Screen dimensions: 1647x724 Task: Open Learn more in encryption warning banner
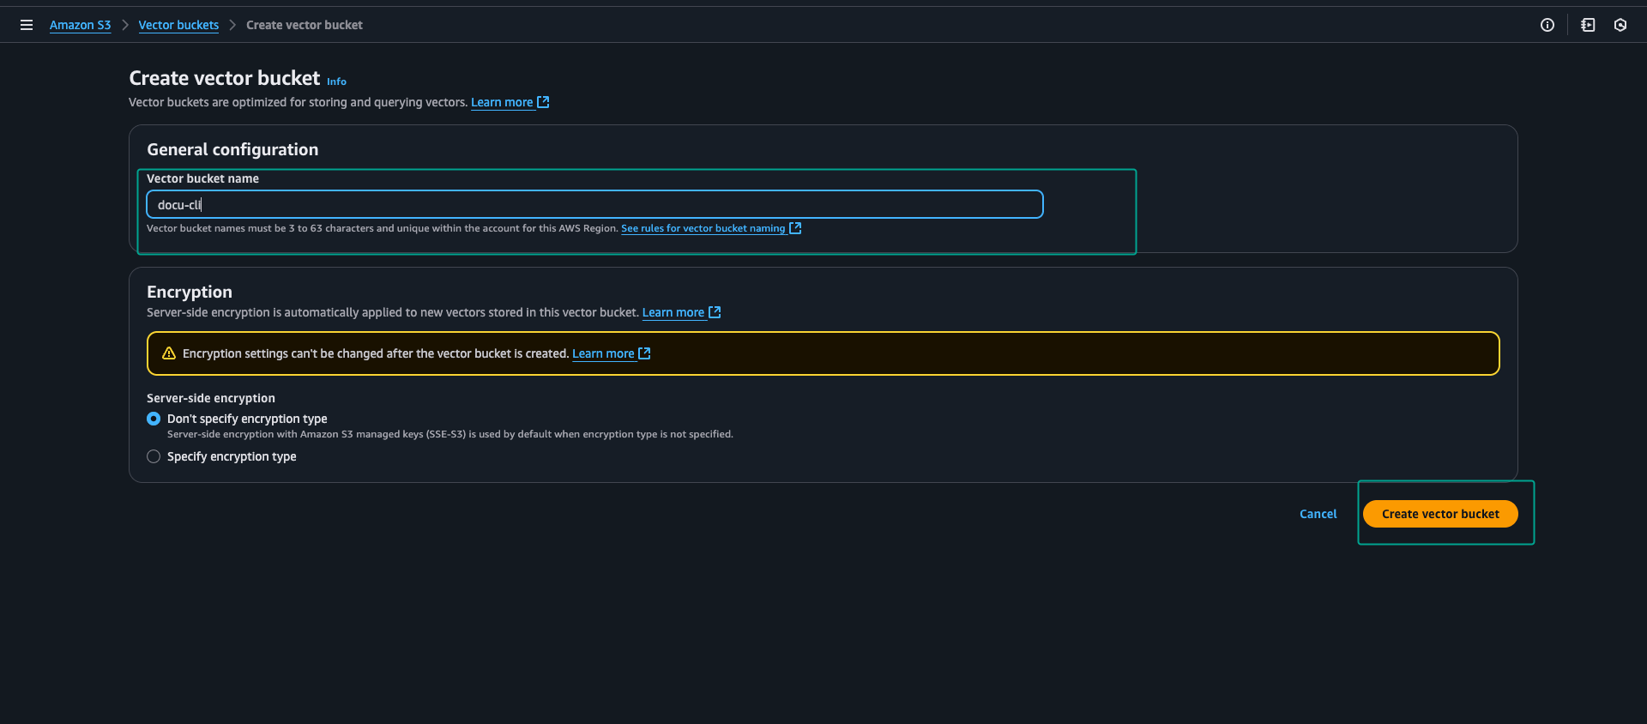pos(603,353)
